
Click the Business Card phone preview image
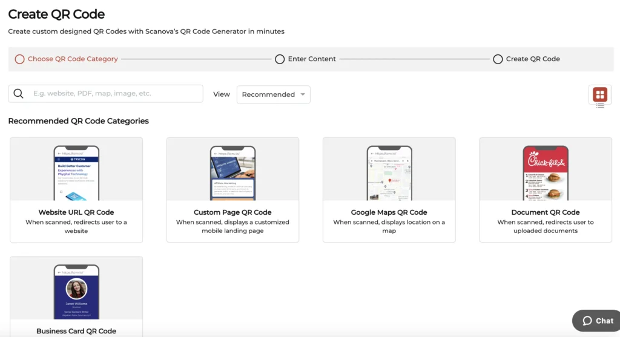[x=76, y=292]
